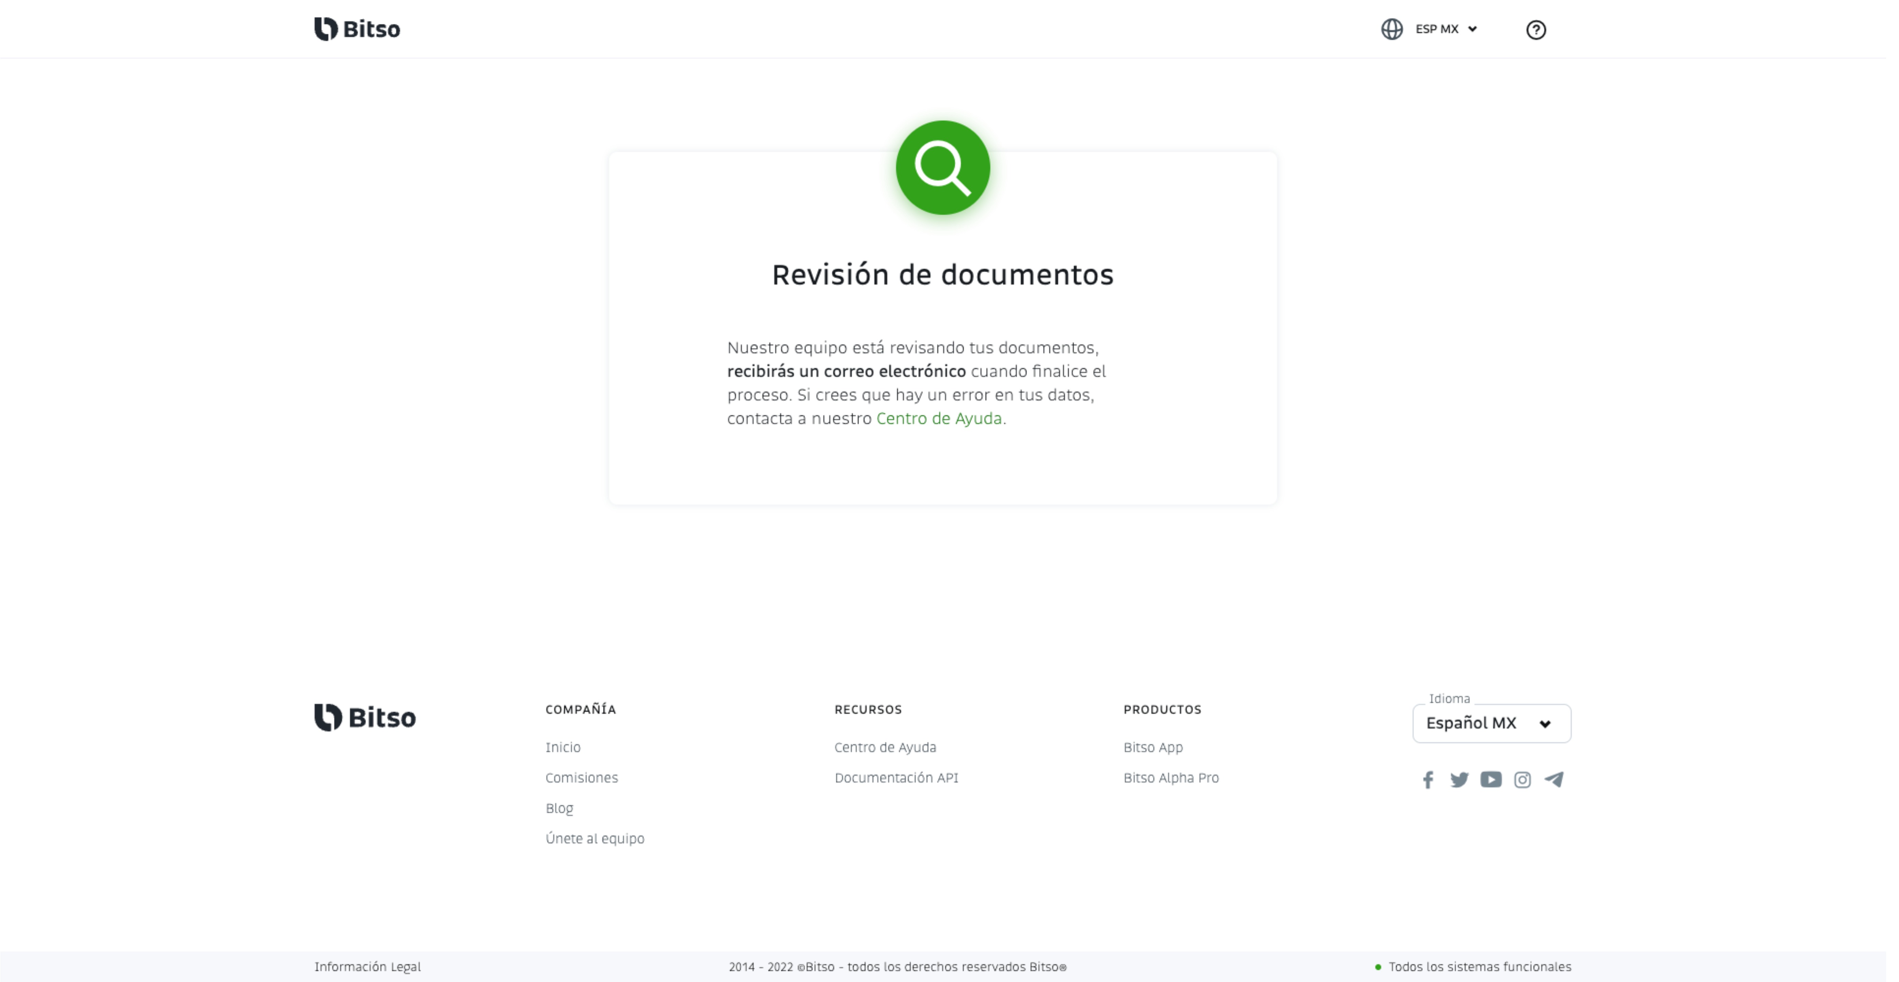Click the RECURSOS footer heading
The image size is (1899, 982).
[868, 709]
